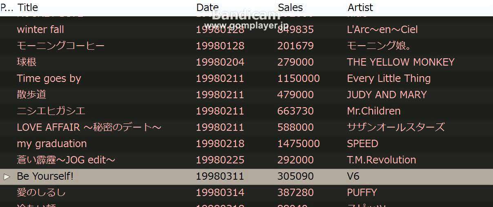493x207 pixels.
Task: Click the L'Arc~en~Ciel artist cell
Action: [382, 29]
